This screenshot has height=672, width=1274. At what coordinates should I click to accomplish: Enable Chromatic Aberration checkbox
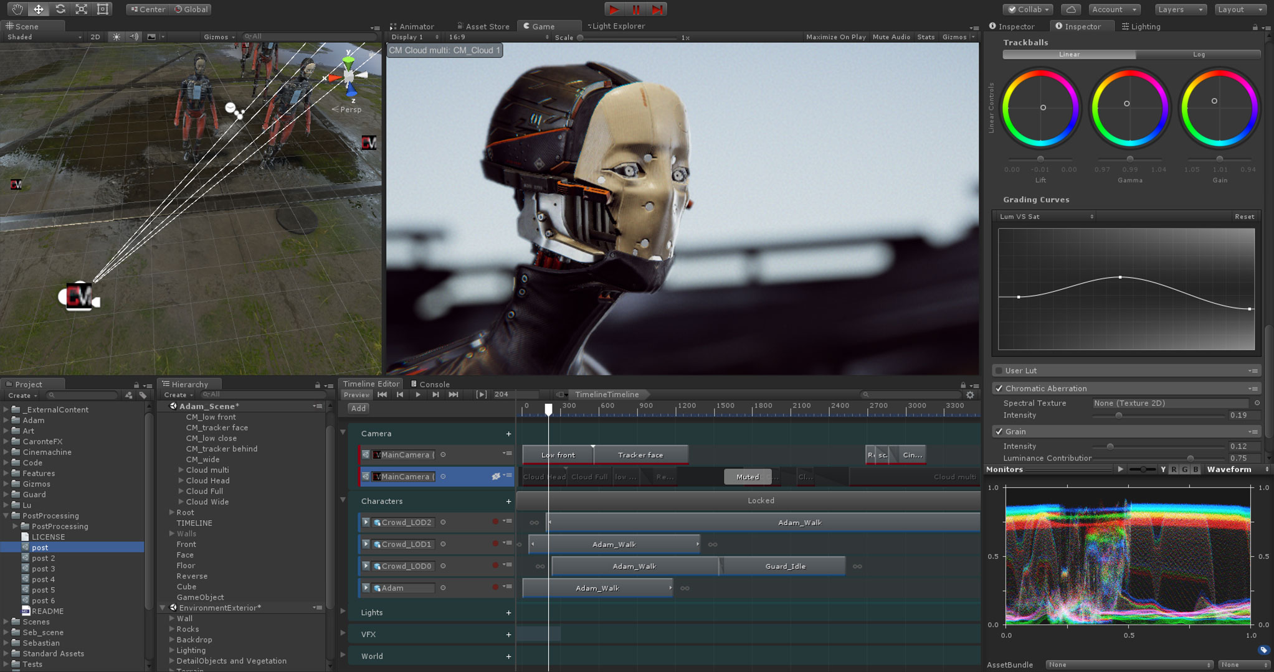tap(997, 388)
